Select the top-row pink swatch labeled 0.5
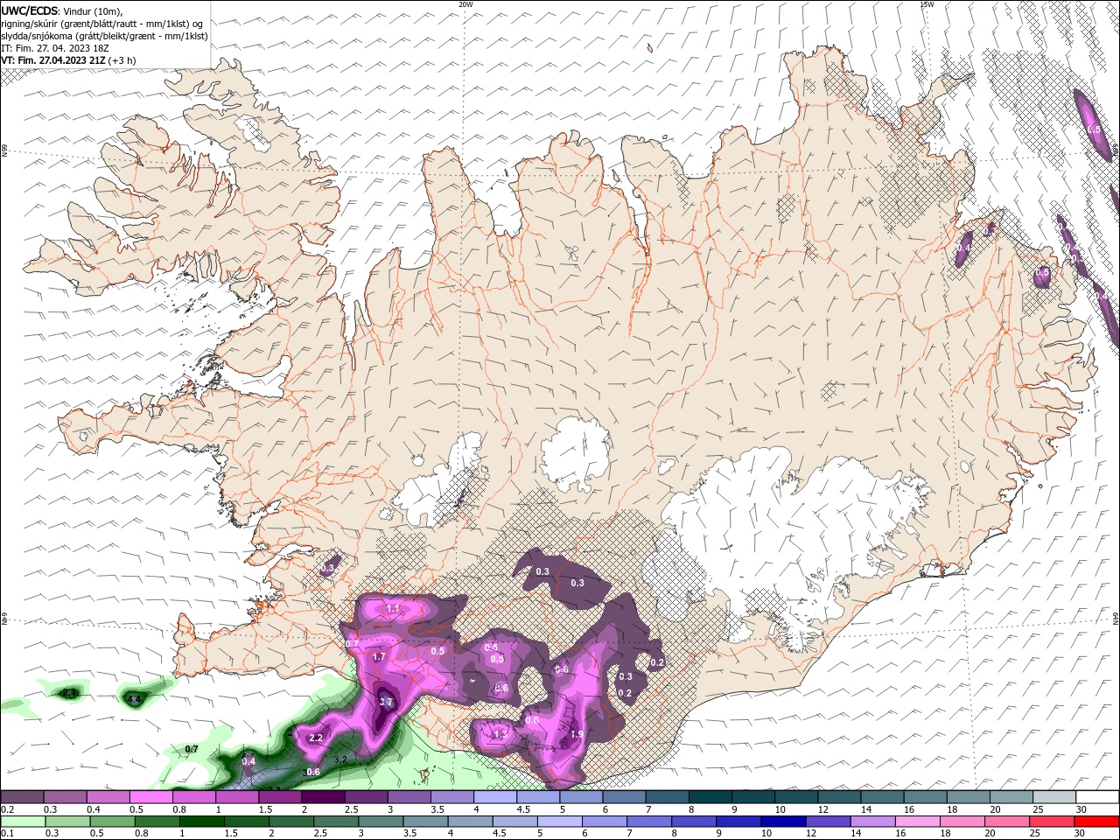This screenshot has height=840, width=1120. [150, 797]
